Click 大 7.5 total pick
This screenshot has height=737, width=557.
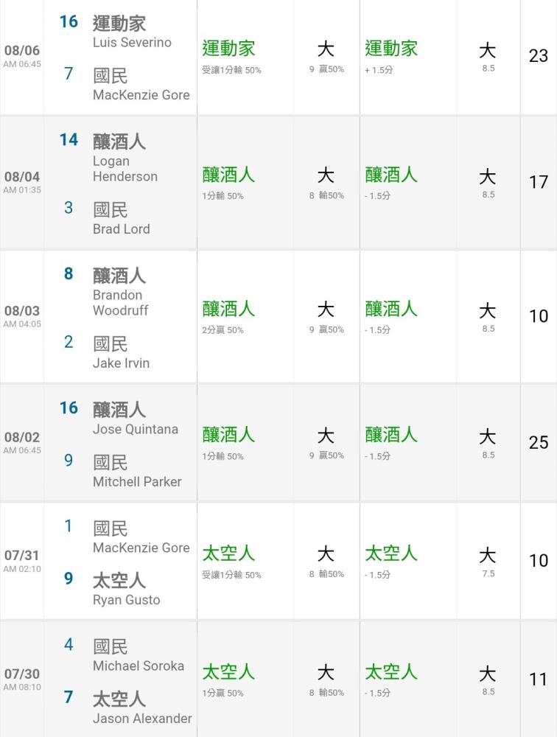pos(488,561)
